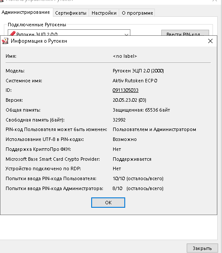The image size is (222, 253).
Task: Click the Возможно UTF-8 value
Action: [125, 139]
